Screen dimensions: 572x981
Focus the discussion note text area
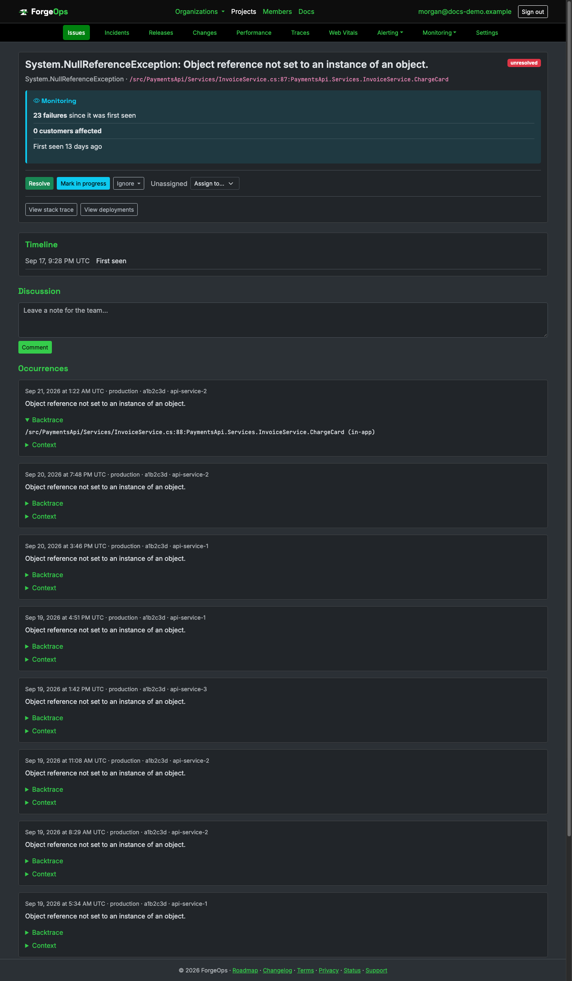283,320
